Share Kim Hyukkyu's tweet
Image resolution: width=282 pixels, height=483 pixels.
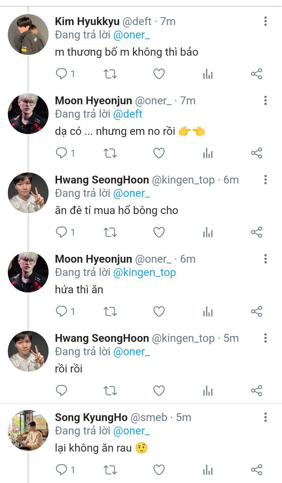(256, 74)
